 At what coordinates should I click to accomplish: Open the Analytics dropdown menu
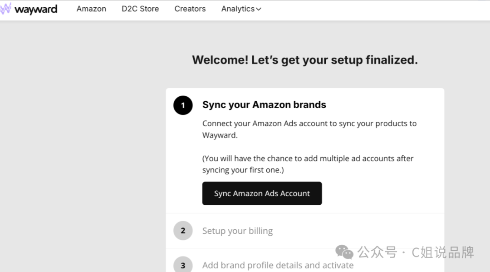click(x=238, y=9)
